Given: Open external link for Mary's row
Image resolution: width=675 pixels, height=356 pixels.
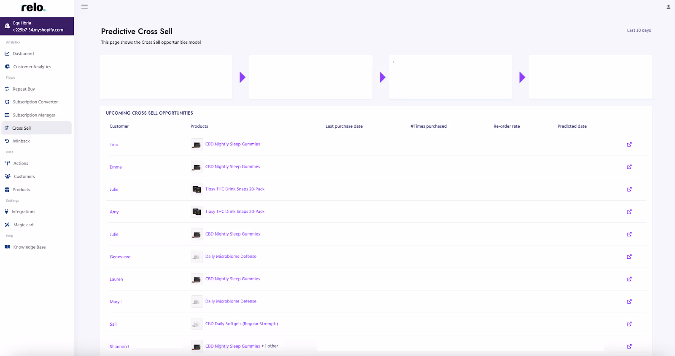Looking at the screenshot, I should pos(629,302).
